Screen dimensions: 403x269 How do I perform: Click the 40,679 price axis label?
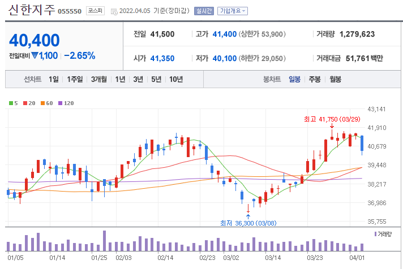pyautogui.click(x=377, y=146)
